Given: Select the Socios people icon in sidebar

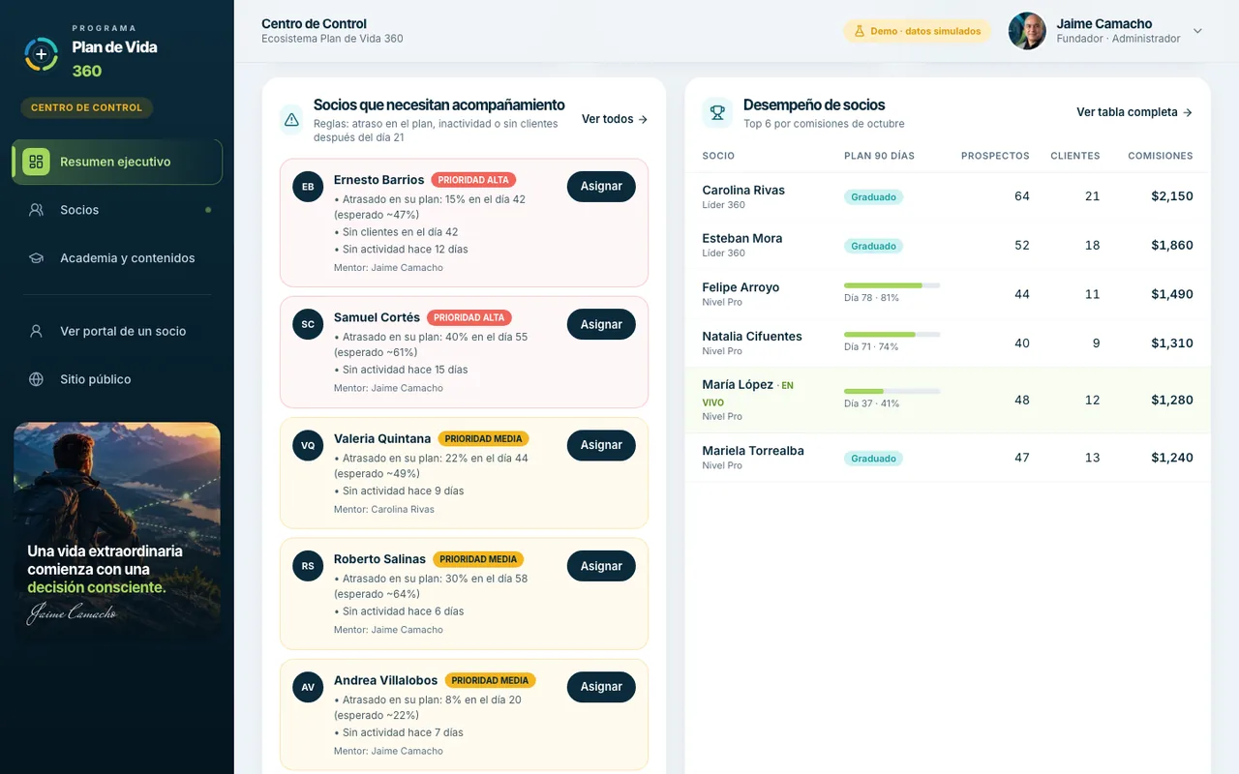Looking at the screenshot, I should tap(37, 210).
